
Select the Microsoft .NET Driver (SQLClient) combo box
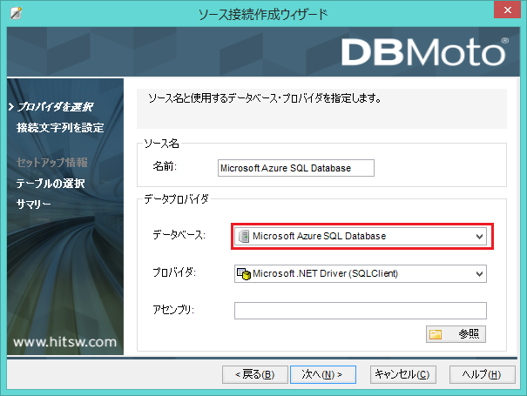click(x=361, y=274)
